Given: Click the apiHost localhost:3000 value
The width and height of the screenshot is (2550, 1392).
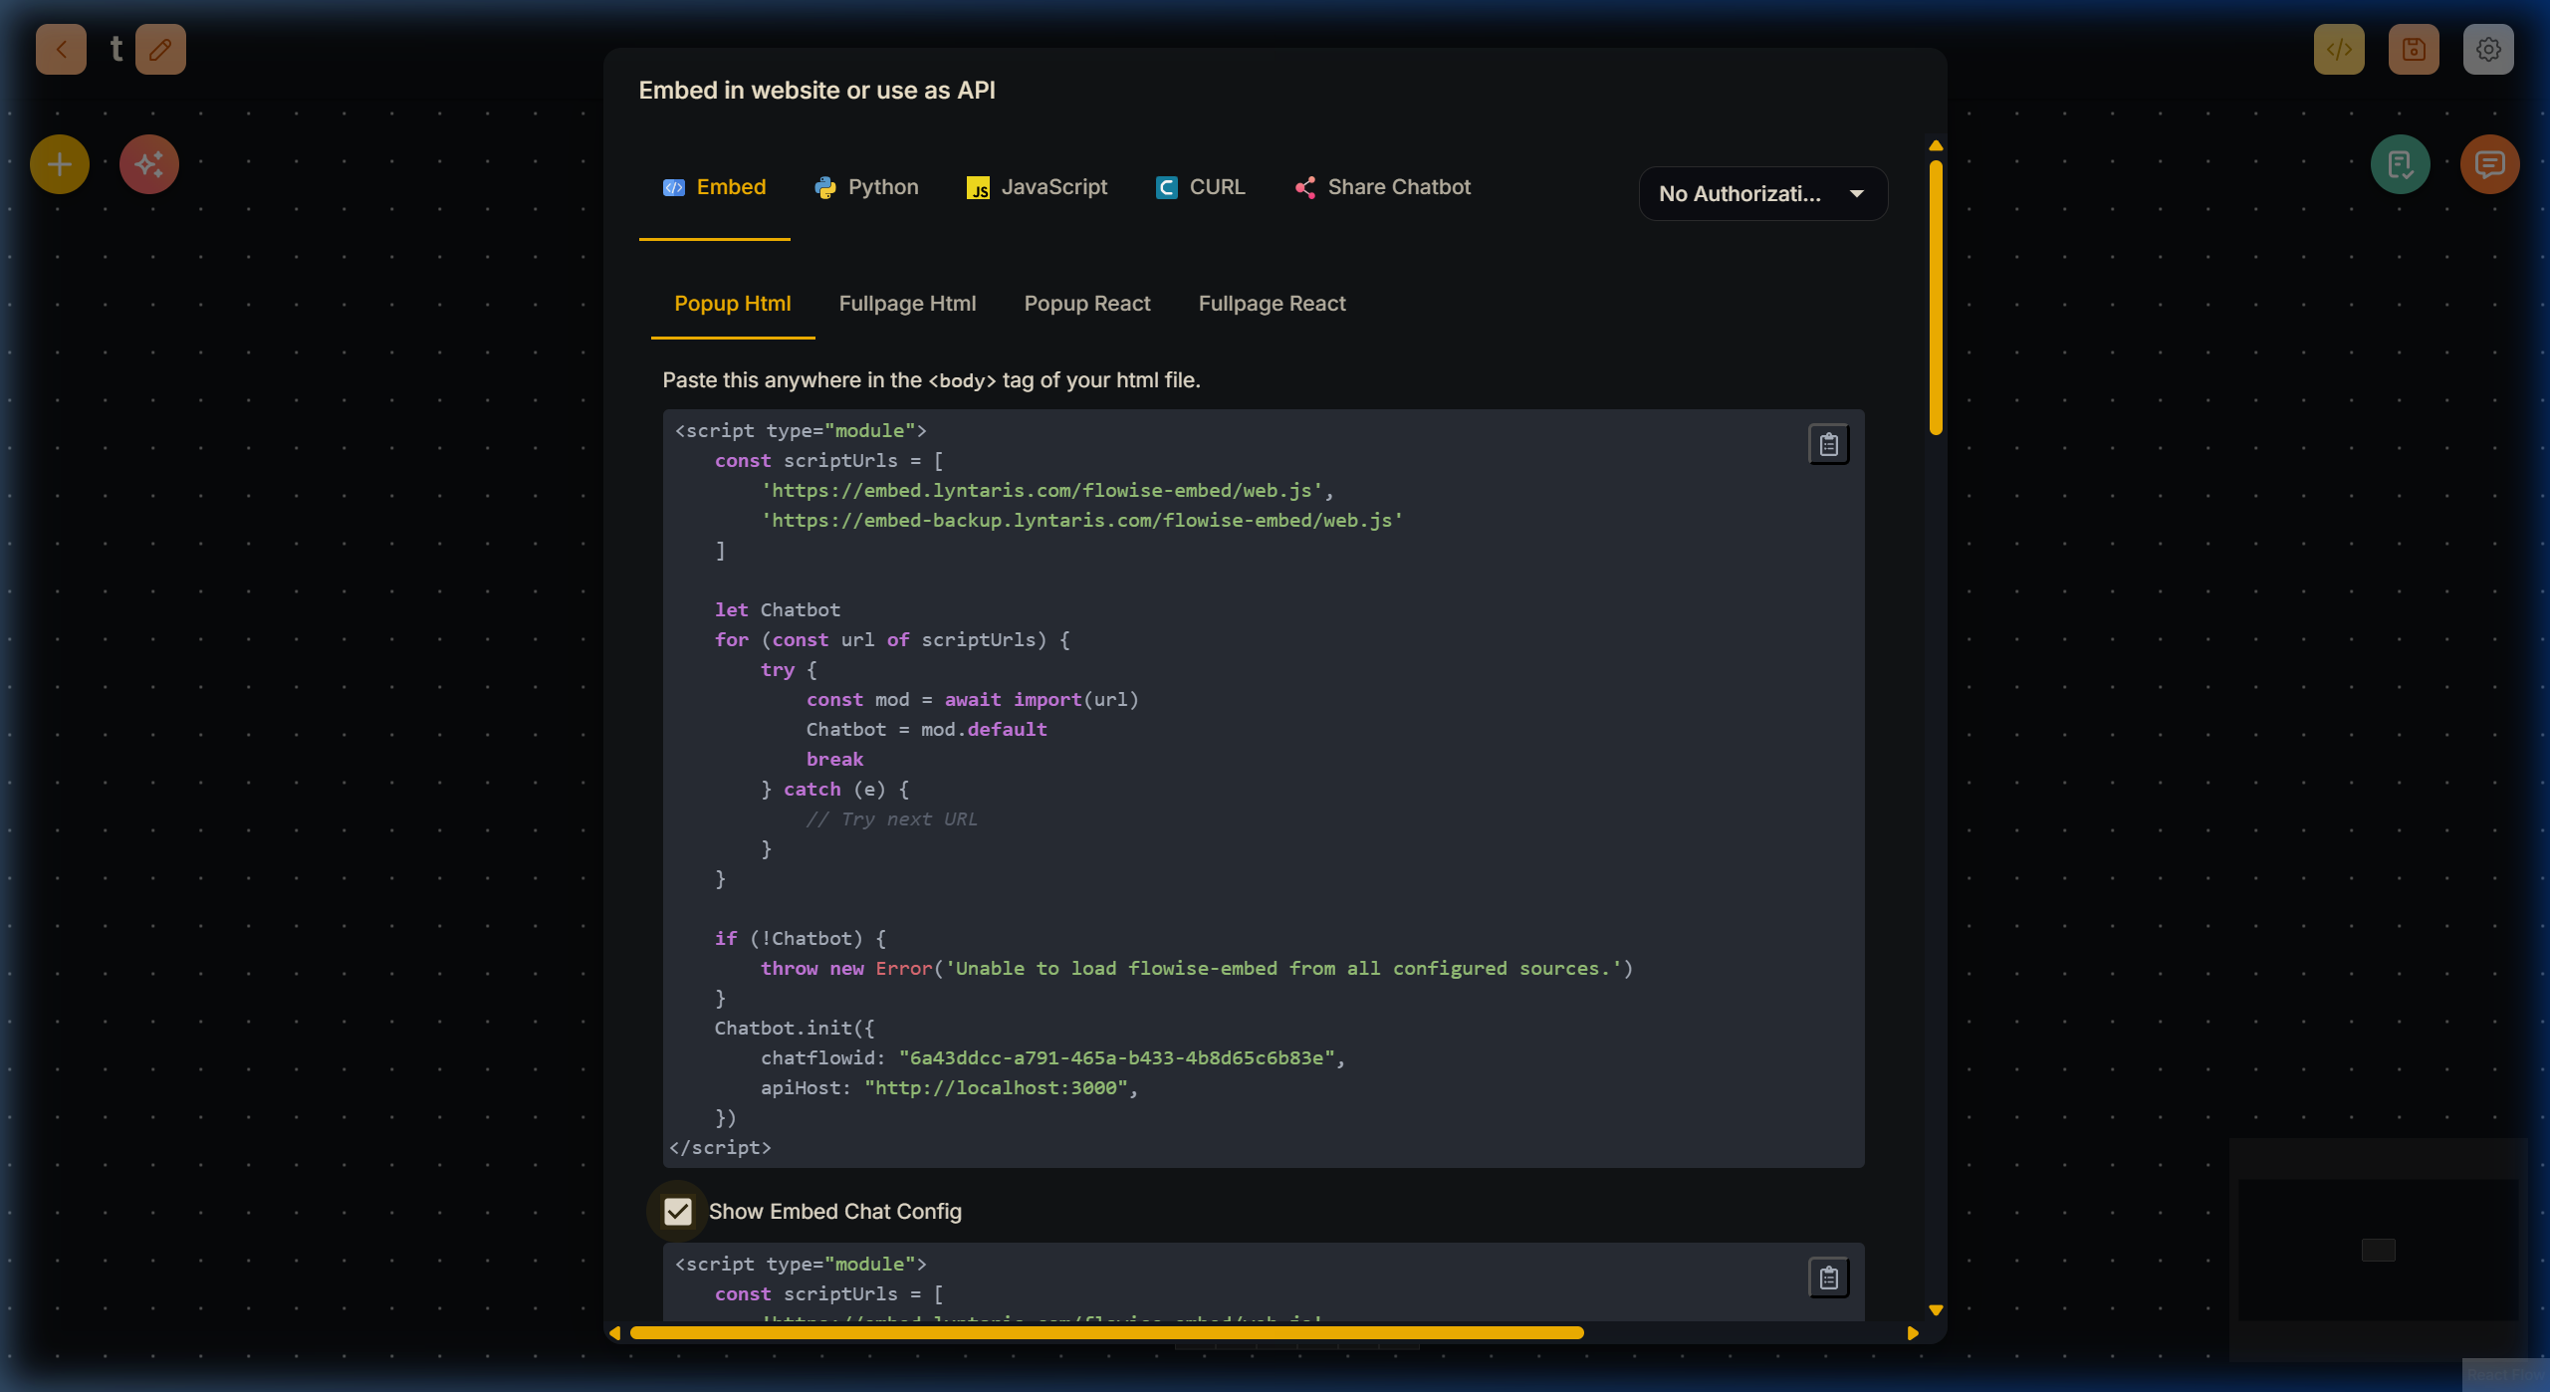Looking at the screenshot, I should click(x=996, y=1088).
